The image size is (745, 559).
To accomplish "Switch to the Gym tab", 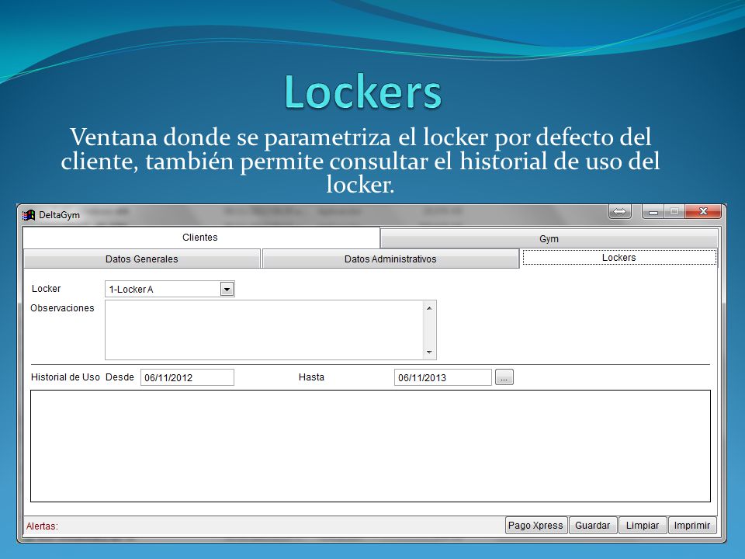I will tap(549, 238).
